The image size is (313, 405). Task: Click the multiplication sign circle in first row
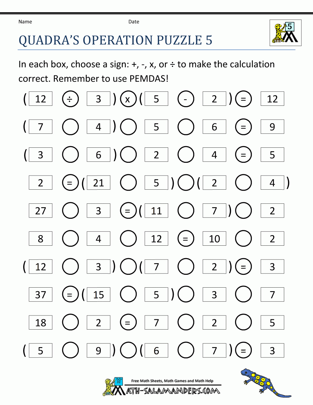tap(128, 99)
